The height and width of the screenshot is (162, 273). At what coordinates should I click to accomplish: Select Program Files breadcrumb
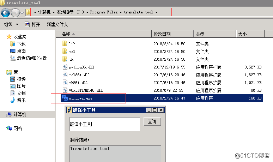point(104,12)
